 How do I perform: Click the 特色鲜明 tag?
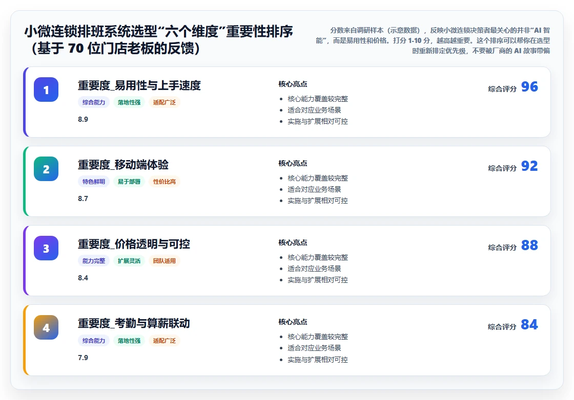(x=94, y=182)
